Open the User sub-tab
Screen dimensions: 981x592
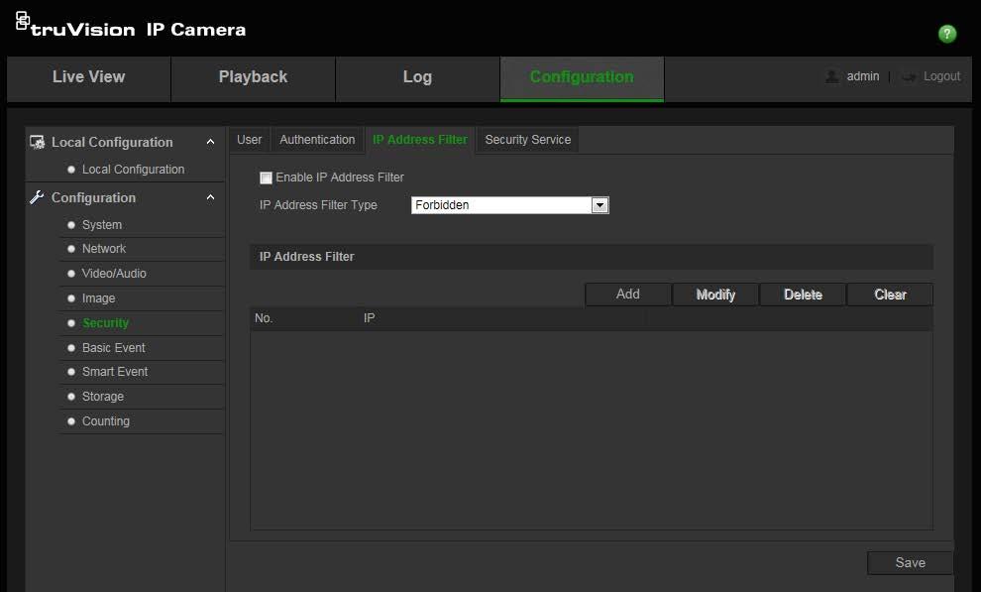249,140
